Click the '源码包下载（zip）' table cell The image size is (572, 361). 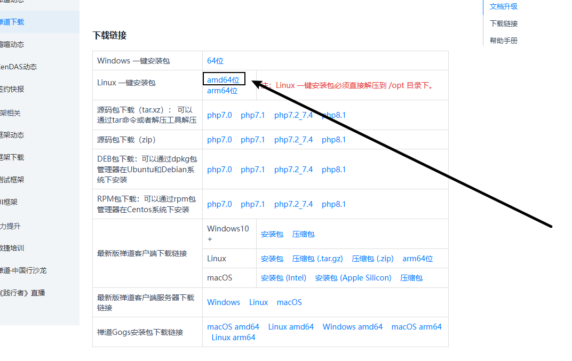[x=147, y=140]
